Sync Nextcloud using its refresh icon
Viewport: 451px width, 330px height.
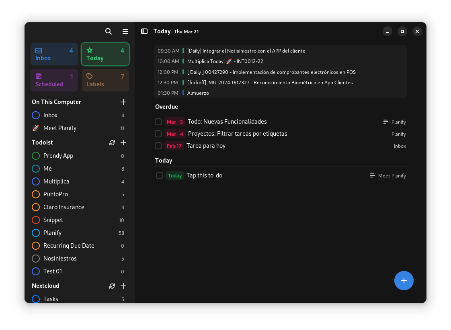(112, 286)
